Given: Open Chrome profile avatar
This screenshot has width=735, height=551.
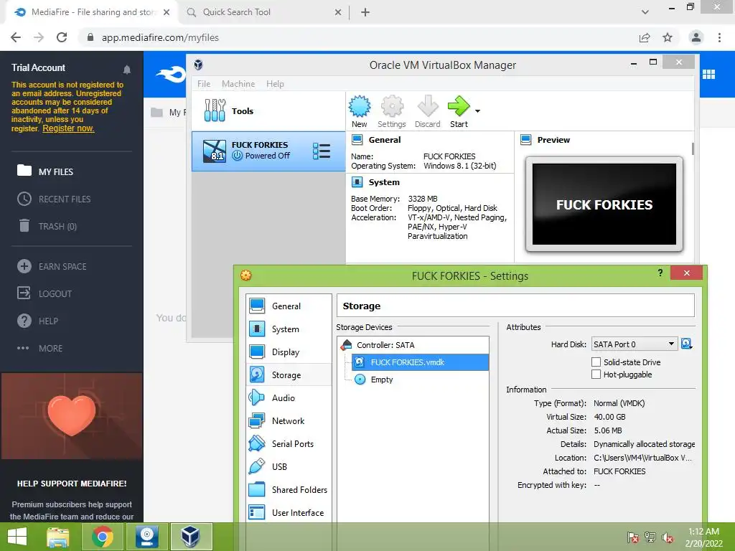Looking at the screenshot, I should (696, 37).
